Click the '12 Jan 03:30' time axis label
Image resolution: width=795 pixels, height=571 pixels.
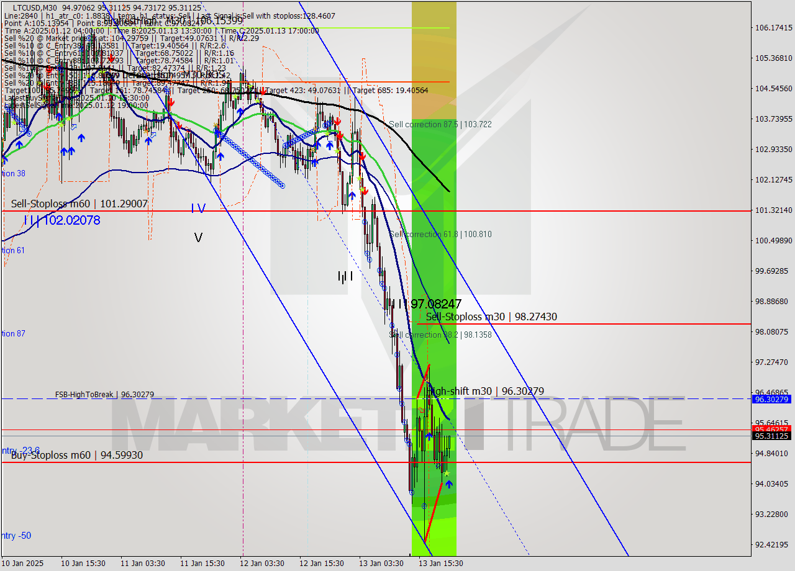pos(262,564)
